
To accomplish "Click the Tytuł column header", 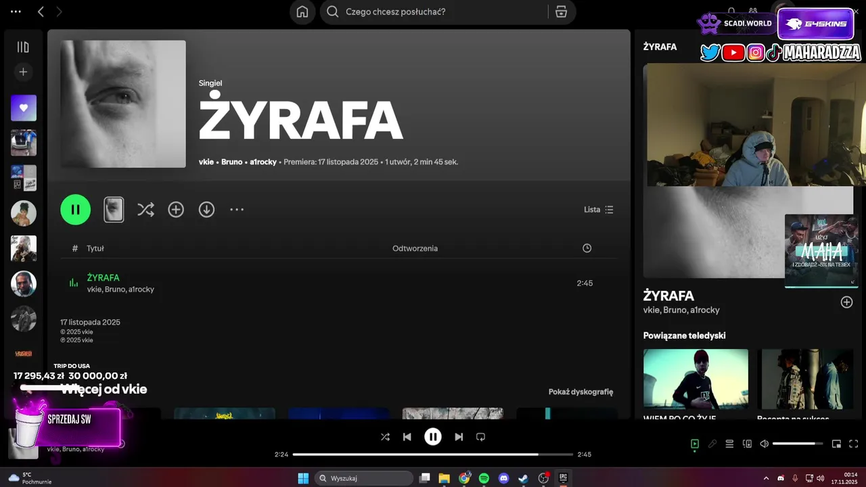I will 95,248.
